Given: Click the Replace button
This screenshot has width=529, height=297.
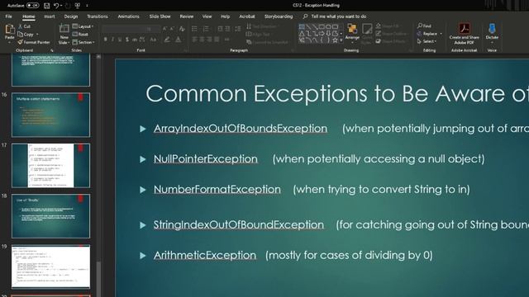Looking at the screenshot, I should pos(427,34).
